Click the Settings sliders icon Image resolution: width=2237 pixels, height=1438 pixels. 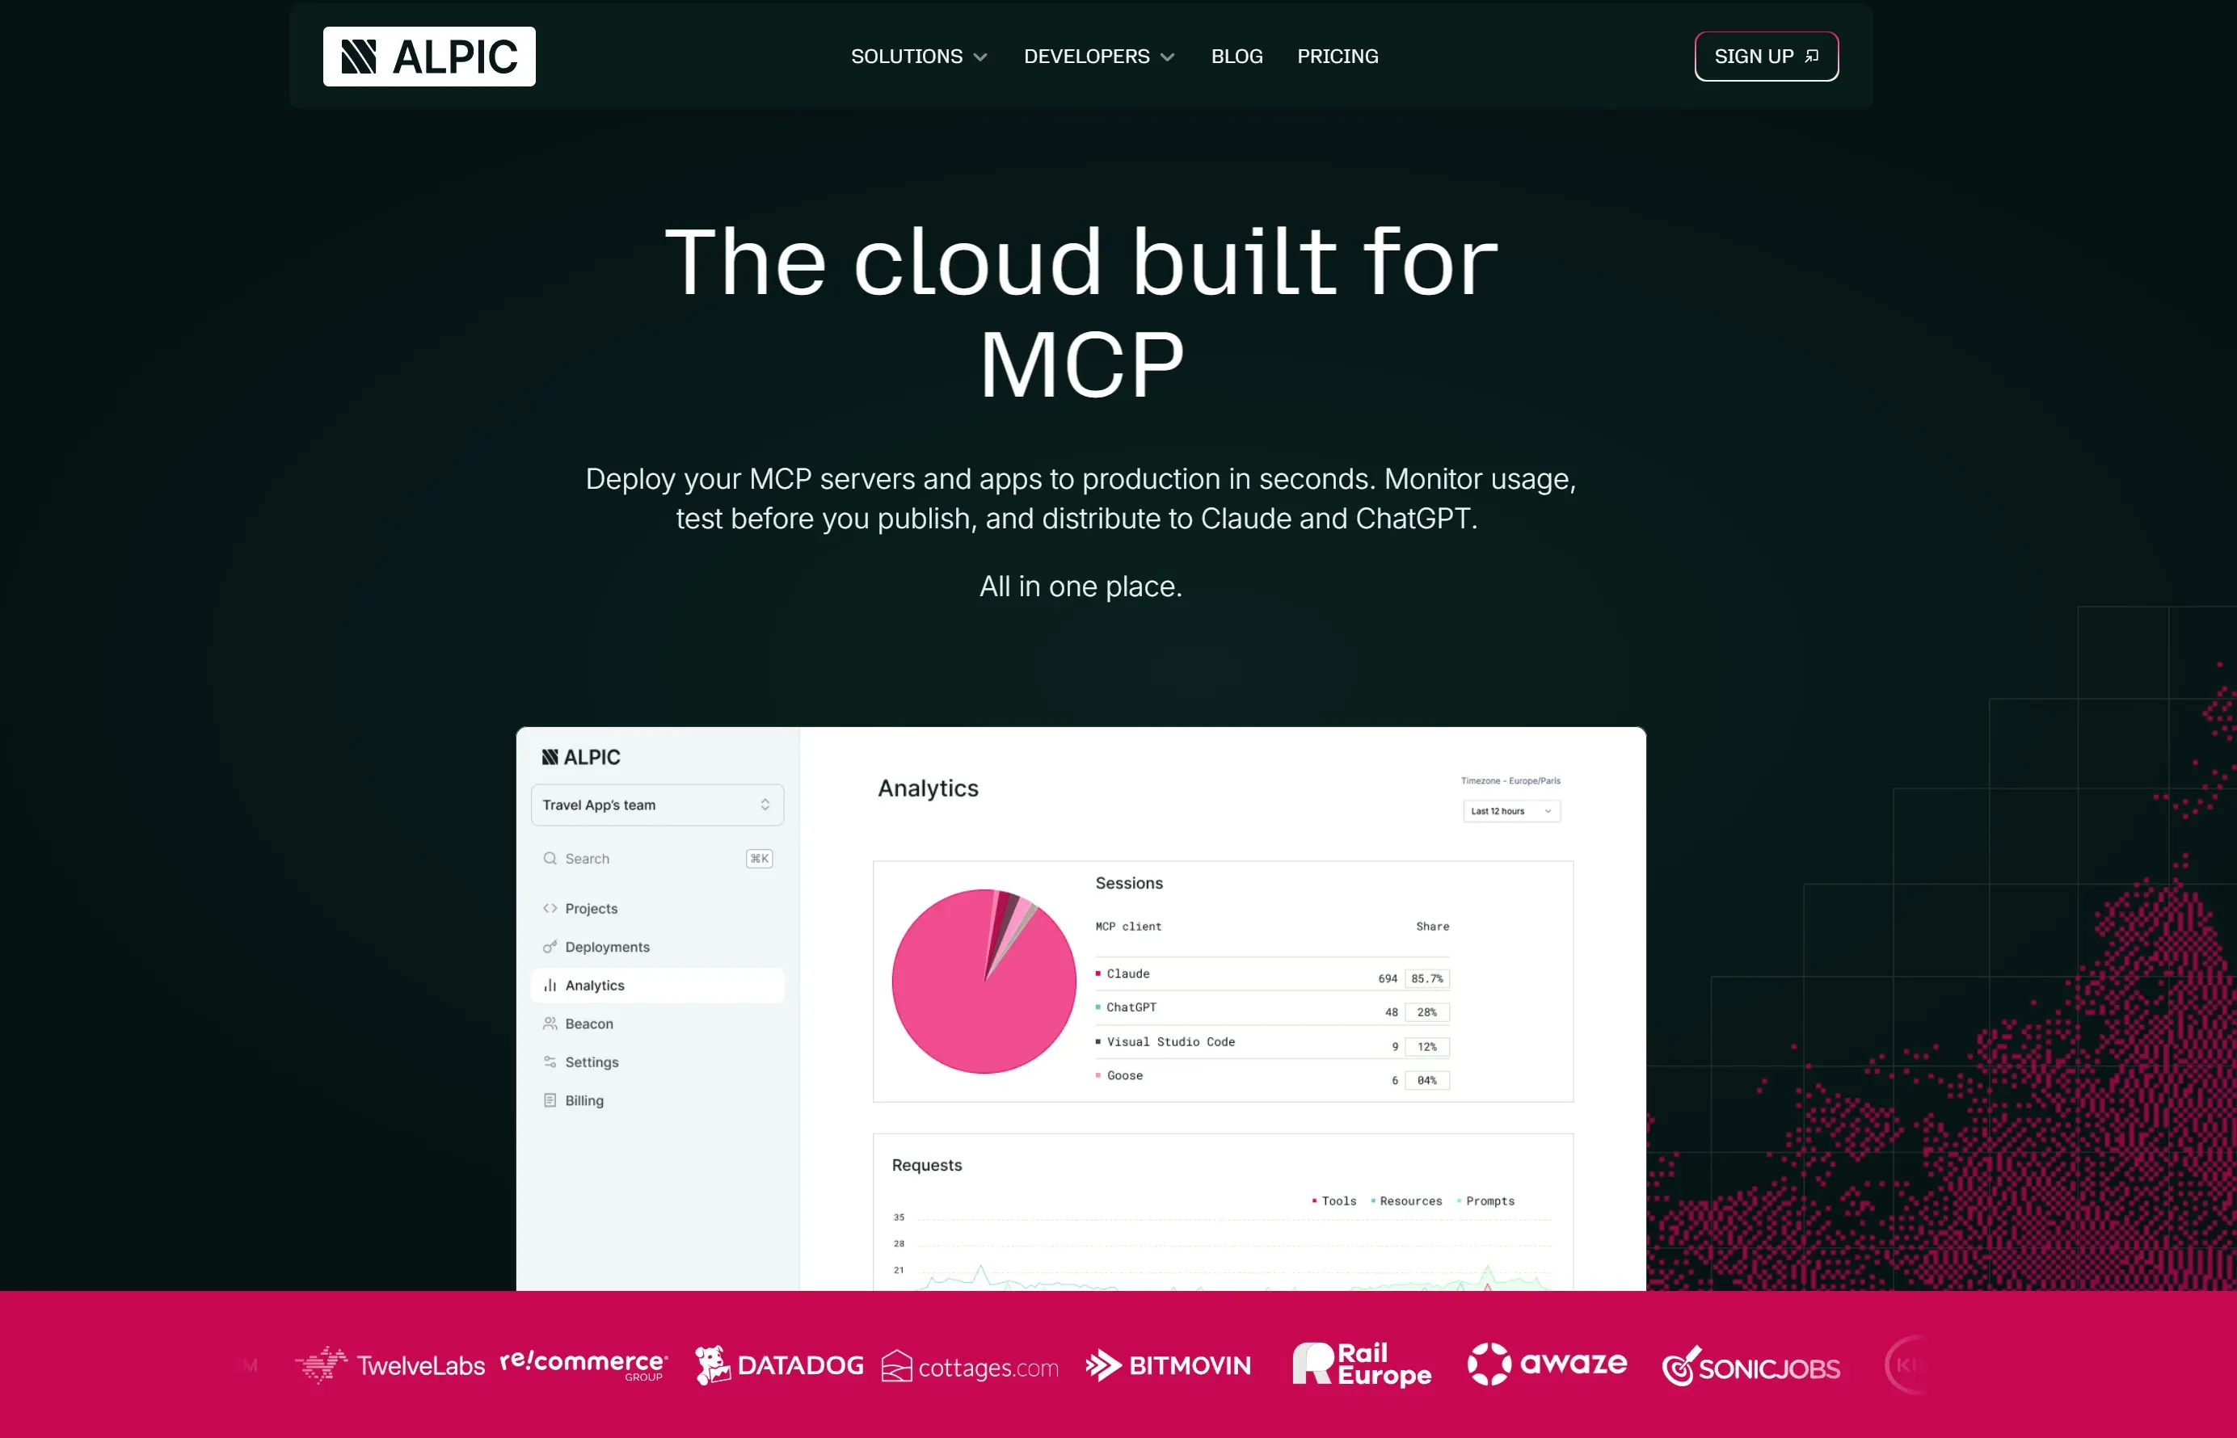(x=550, y=1062)
